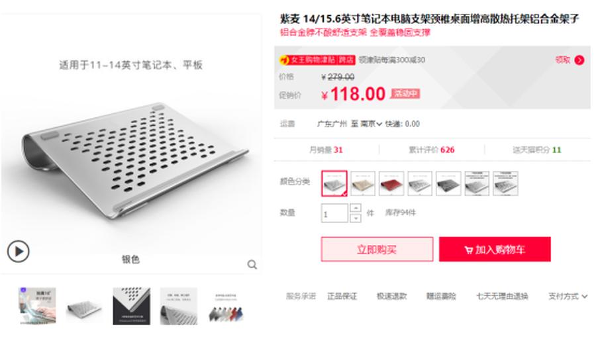Click the magnifier zoom icon on product image
This screenshot has width=596, height=339.
coord(252,265)
